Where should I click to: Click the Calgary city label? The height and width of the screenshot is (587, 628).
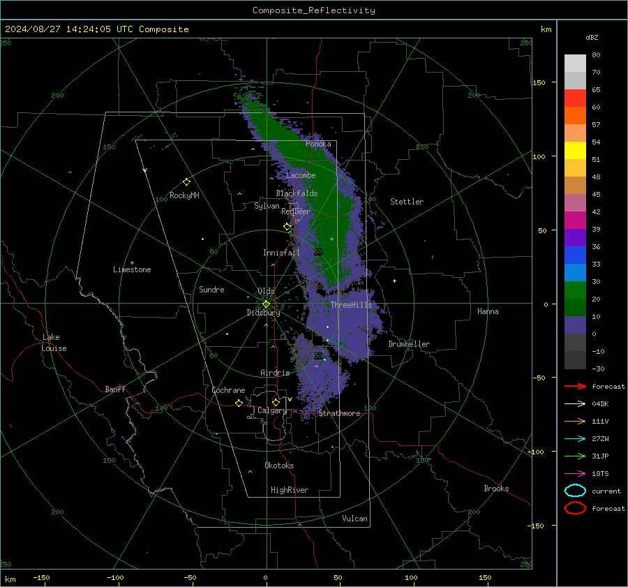272,410
